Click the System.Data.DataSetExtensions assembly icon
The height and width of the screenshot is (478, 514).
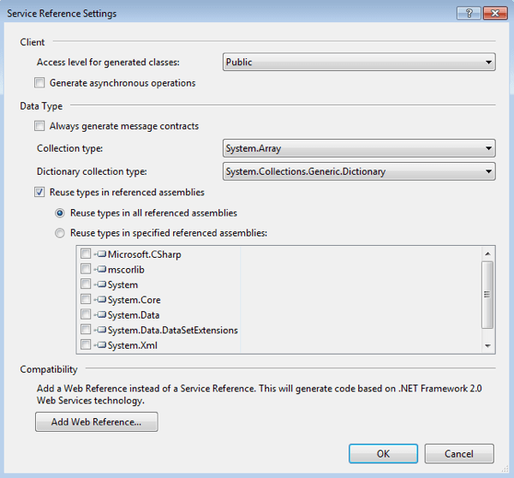point(100,331)
